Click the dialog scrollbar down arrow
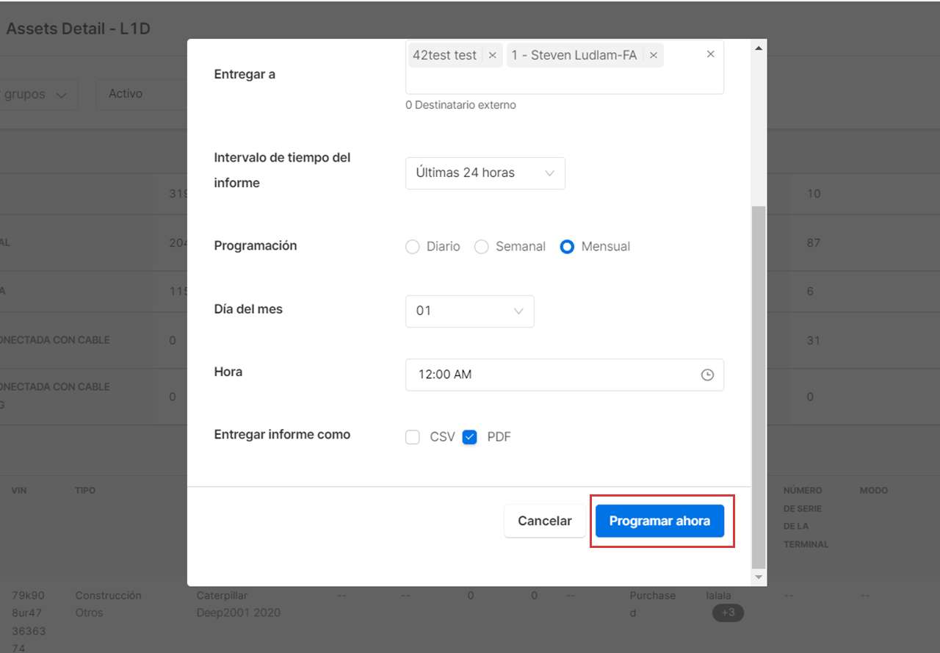The height and width of the screenshot is (653, 940). coord(759,577)
